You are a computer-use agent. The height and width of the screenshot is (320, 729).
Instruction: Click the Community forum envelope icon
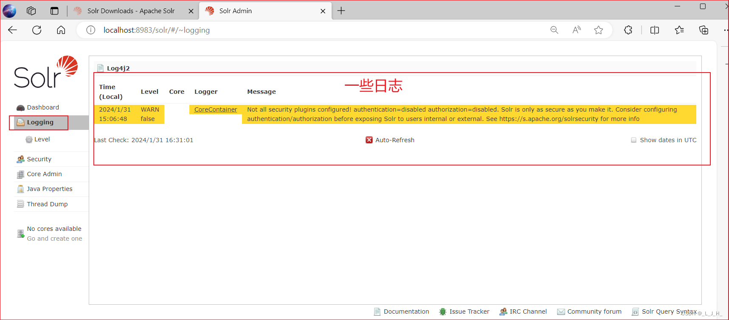tap(561, 312)
